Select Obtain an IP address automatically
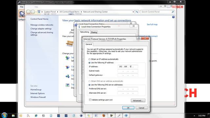Screen dimensions: 210x118 [x=89, y=59]
